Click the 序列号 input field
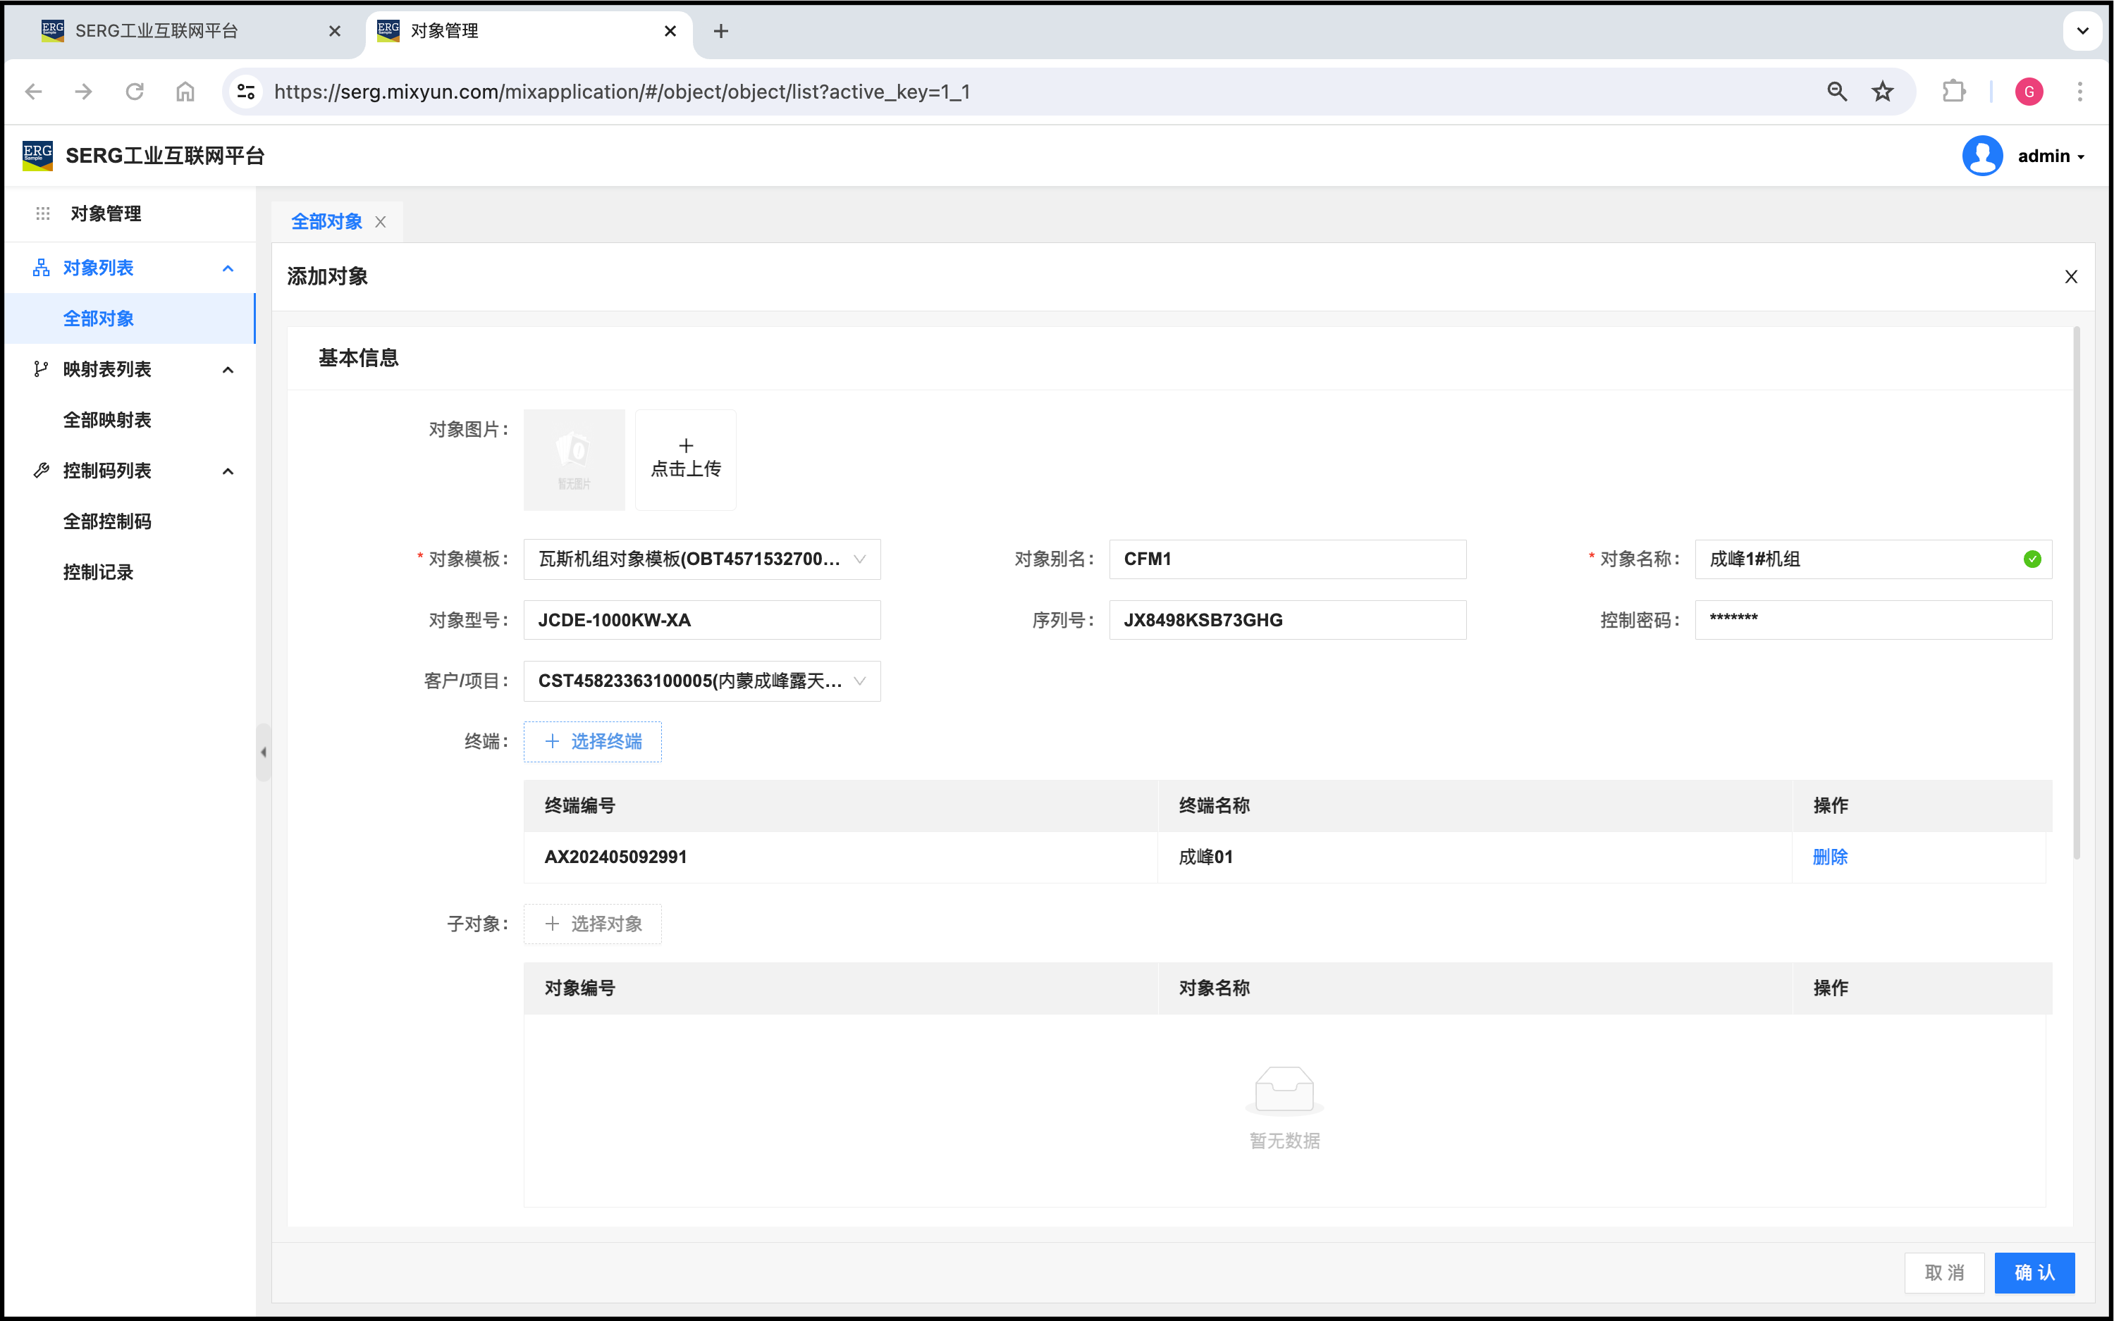Image resolution: width=2114 pixels, height=1321 pixels. pos(1286,620)
